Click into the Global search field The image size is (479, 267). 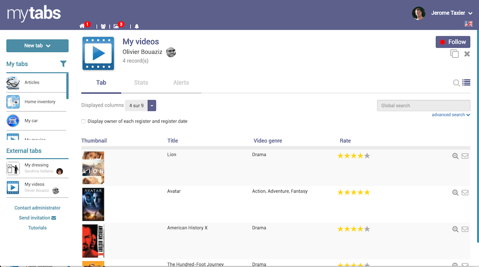pyautogui.click(x=423, y=105)
